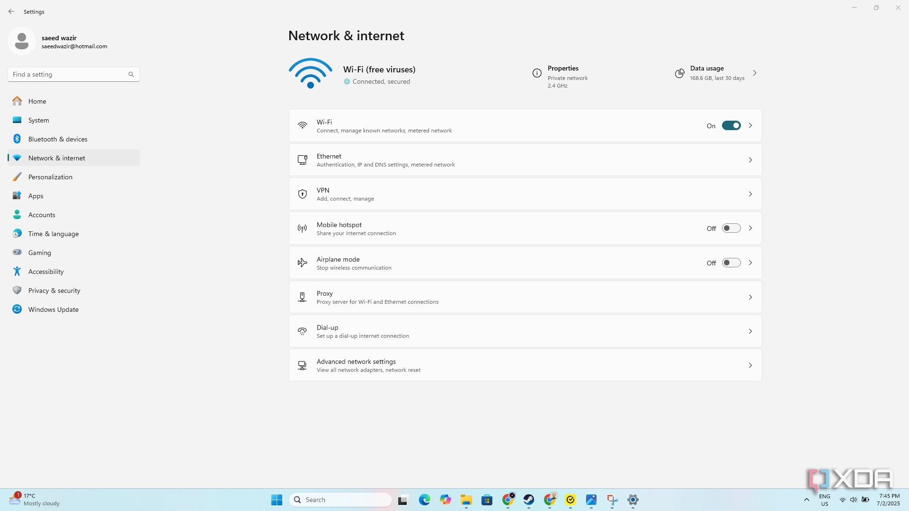Open Windows Update settings
This screenshot has width=909, height=511.
74,309
